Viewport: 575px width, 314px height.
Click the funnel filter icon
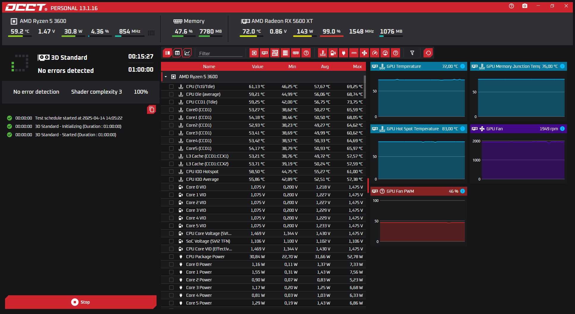click(412, 53)
